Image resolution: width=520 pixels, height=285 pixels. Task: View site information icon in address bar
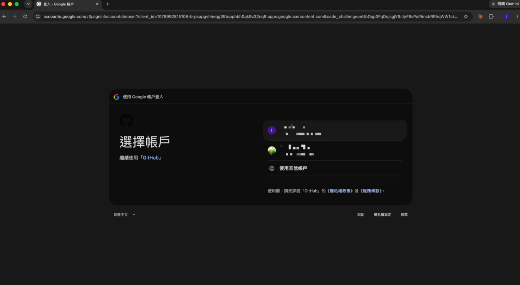pos(38,16)
